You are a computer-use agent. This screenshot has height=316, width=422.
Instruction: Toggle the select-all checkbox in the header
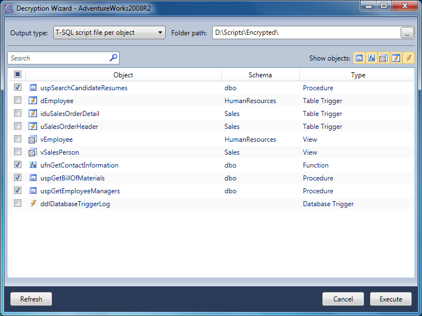tap(18, 75)
